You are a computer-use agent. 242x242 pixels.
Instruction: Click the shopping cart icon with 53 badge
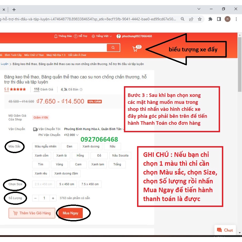(x=135, y=49)
